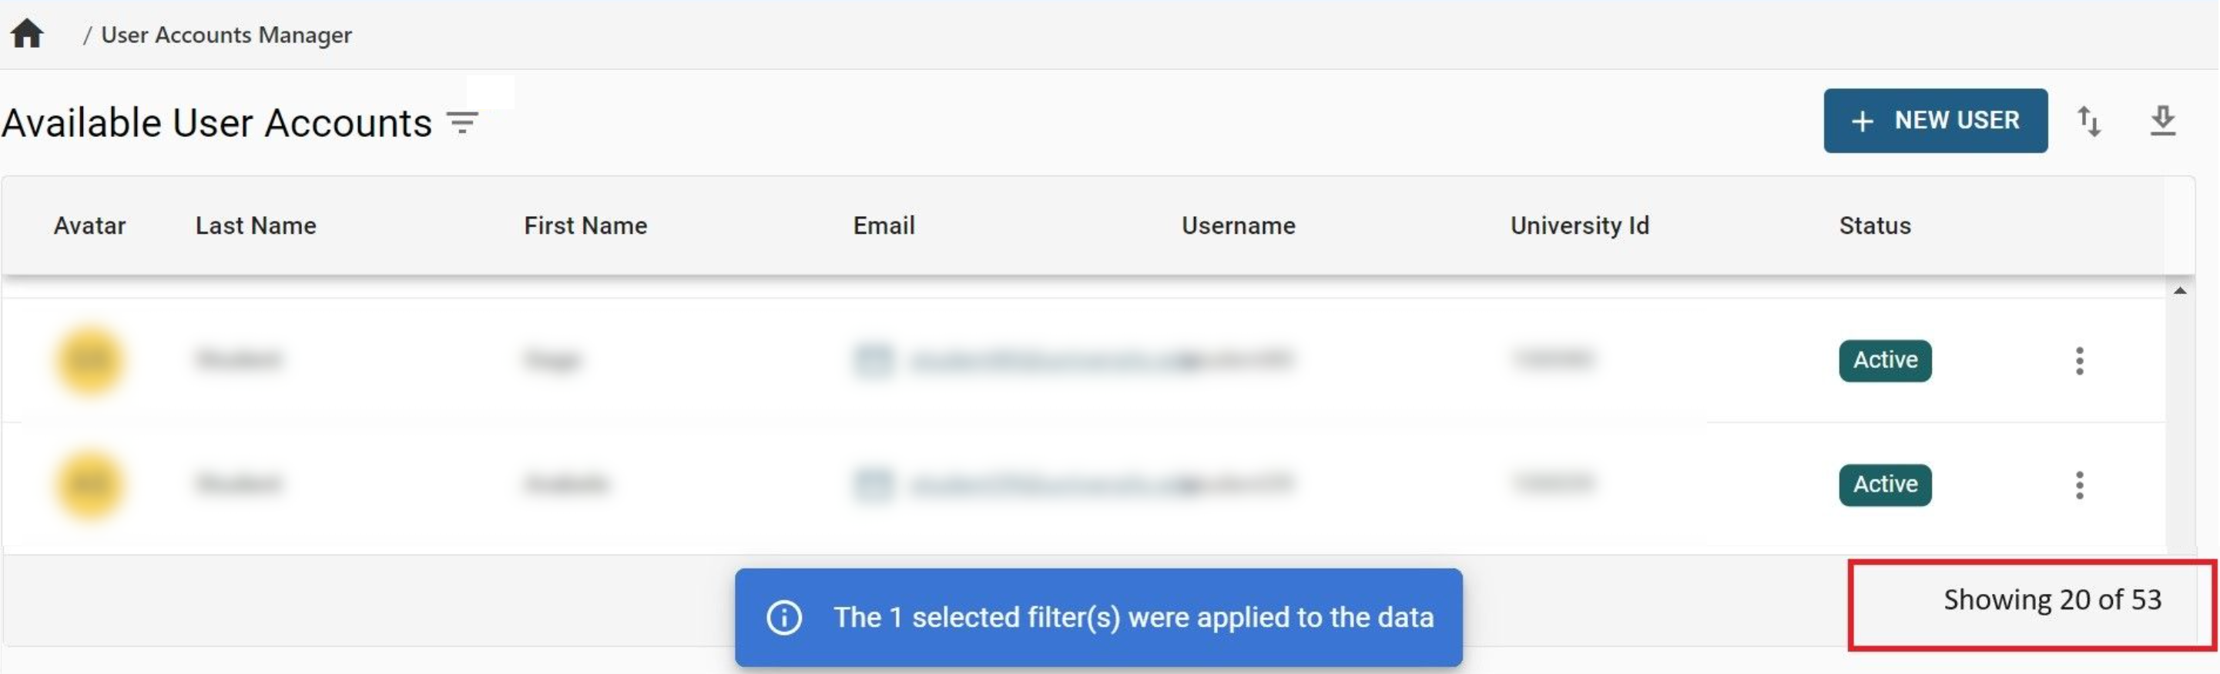Sort by First Name column header

585,225
